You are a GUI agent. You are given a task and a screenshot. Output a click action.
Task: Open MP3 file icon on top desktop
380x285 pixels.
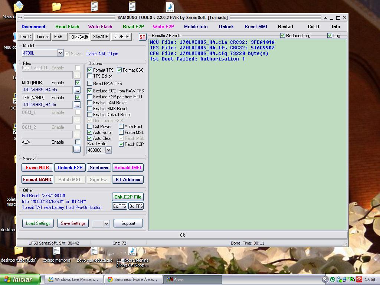pos(170,7)
